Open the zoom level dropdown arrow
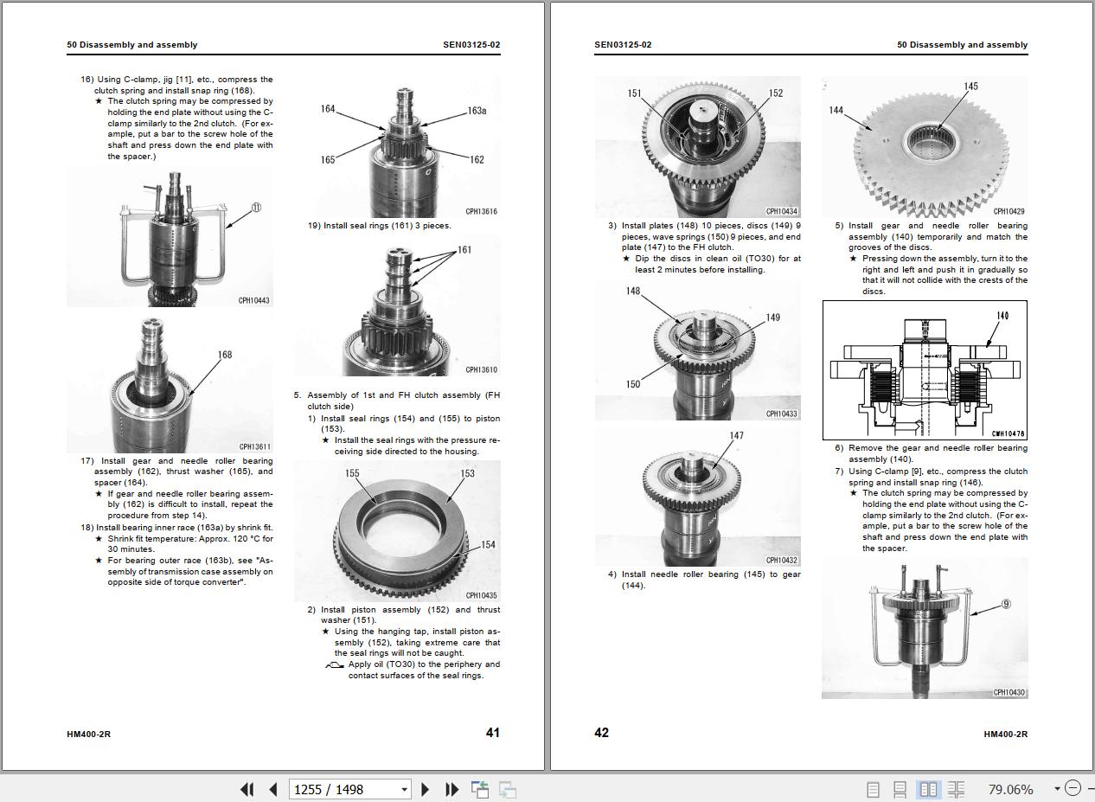 [1057, 789]
